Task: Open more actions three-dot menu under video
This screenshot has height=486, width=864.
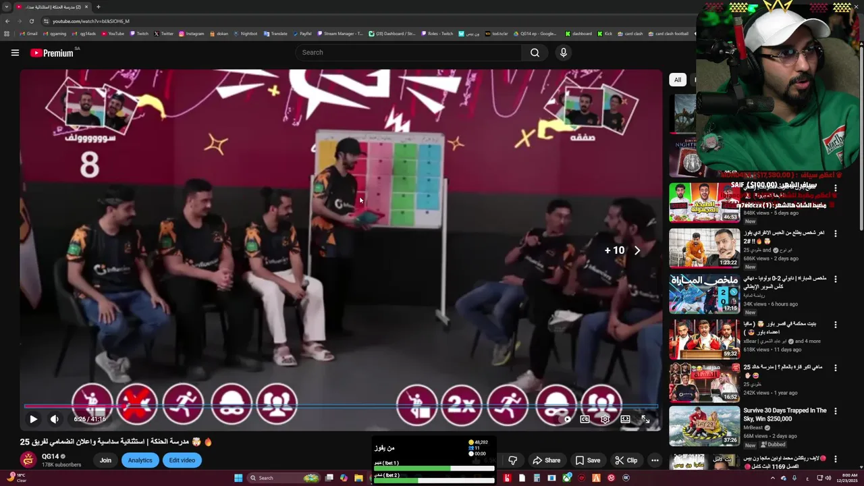Action: 654,460
